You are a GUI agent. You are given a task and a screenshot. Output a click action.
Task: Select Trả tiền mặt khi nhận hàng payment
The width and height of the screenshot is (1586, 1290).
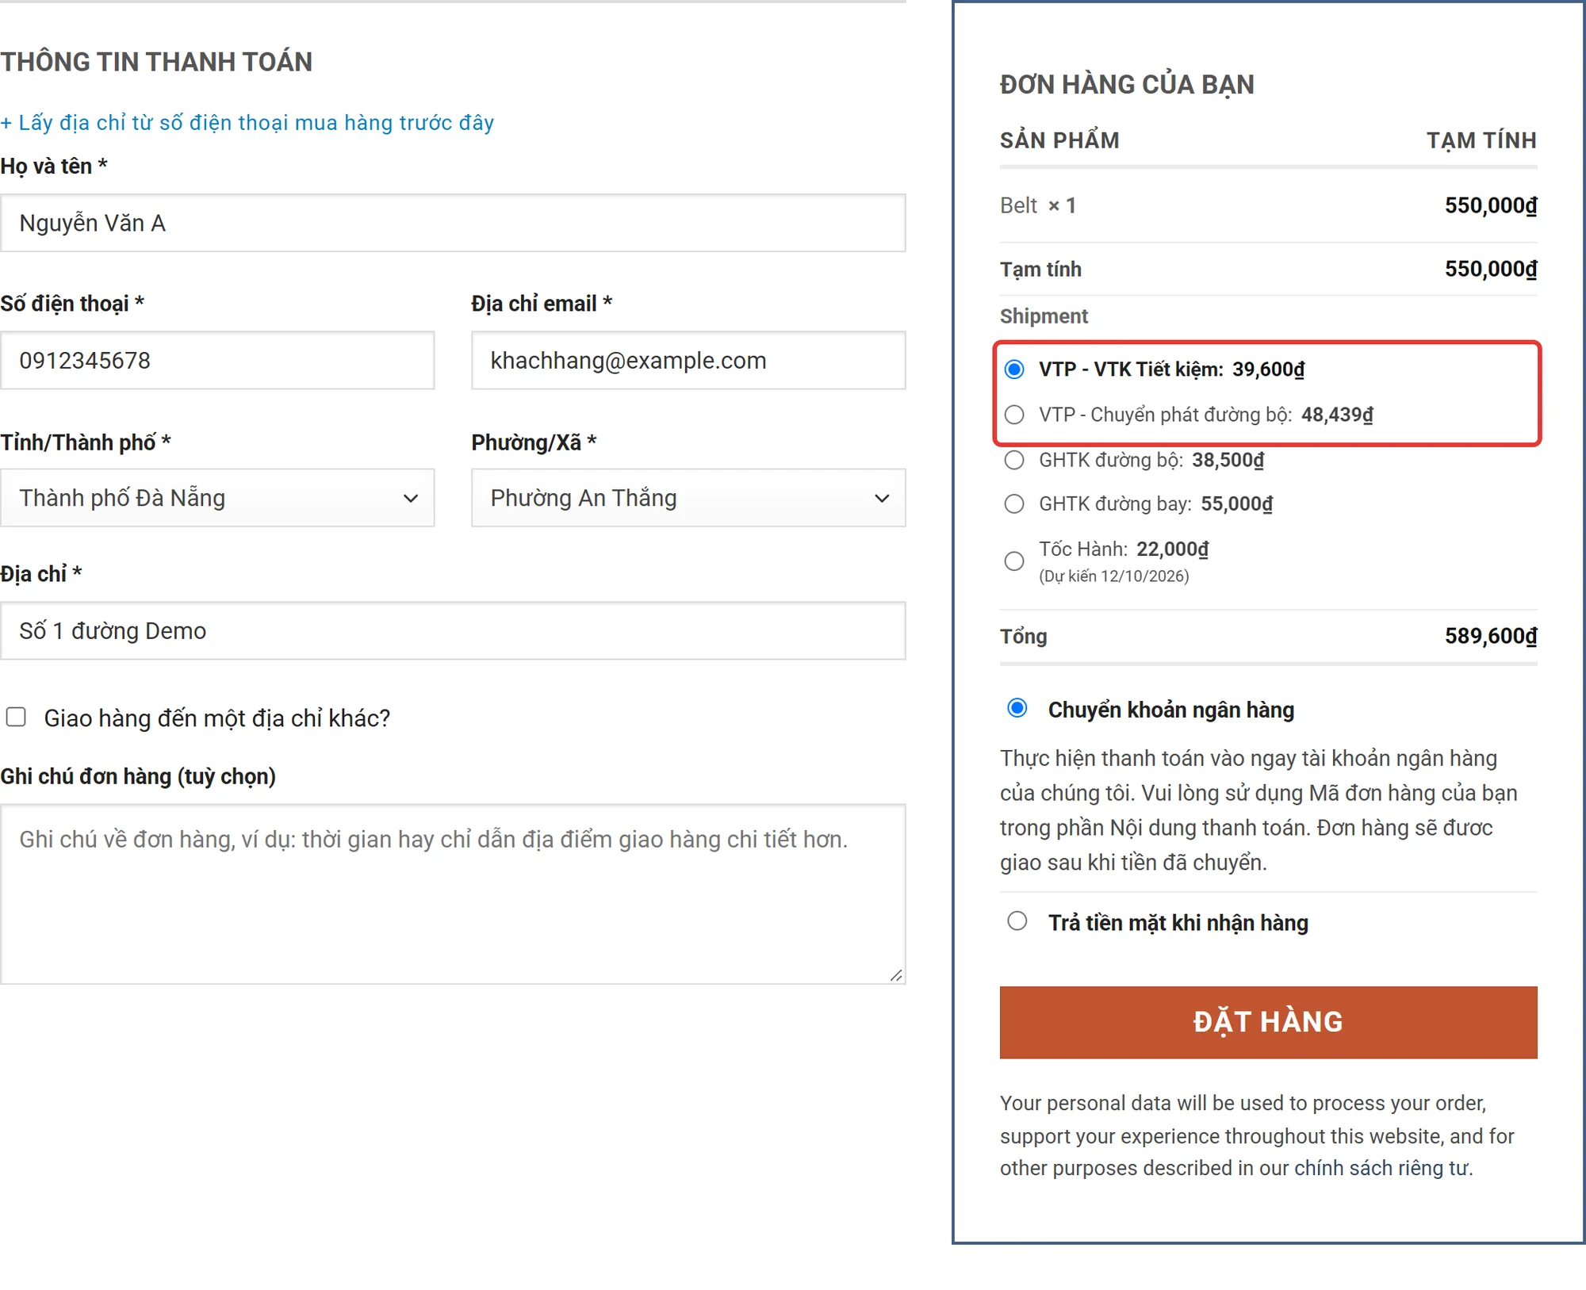pyautogui.click(x=1017, y=921)
